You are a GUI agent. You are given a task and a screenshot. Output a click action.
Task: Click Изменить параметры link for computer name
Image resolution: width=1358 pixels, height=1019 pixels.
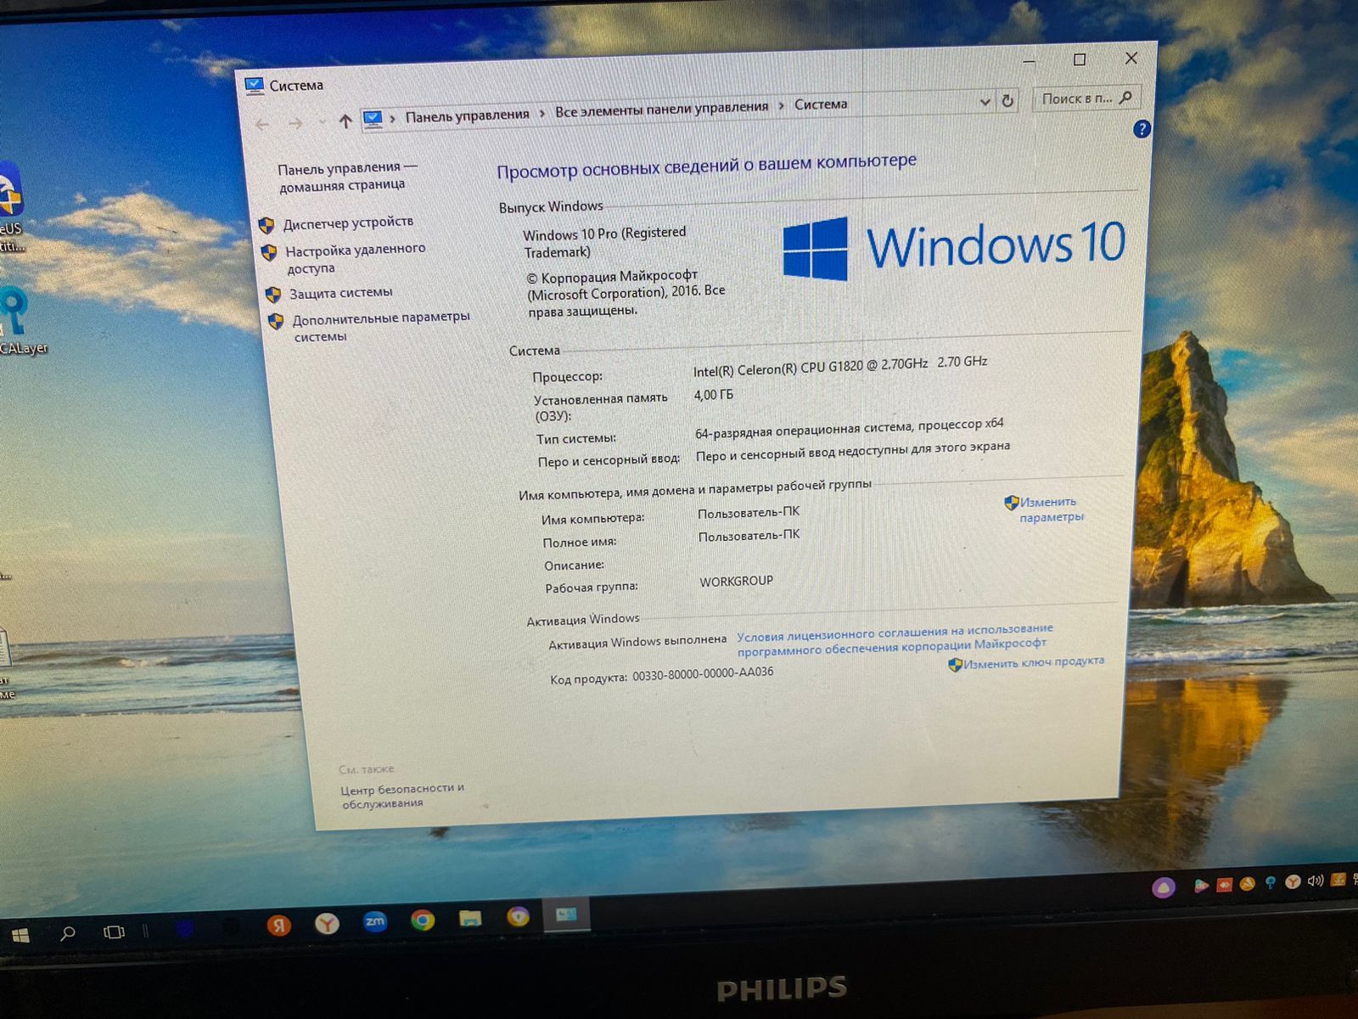1051,509
